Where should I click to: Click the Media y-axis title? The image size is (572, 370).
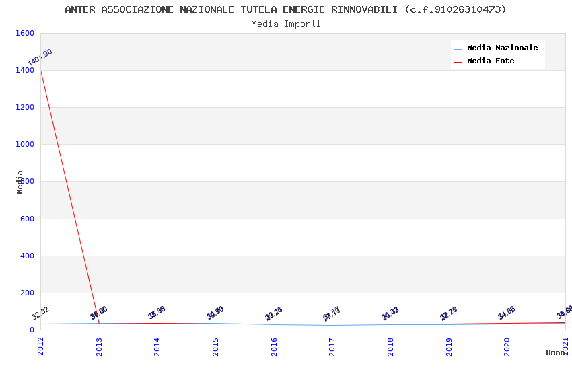click(20, 182)
